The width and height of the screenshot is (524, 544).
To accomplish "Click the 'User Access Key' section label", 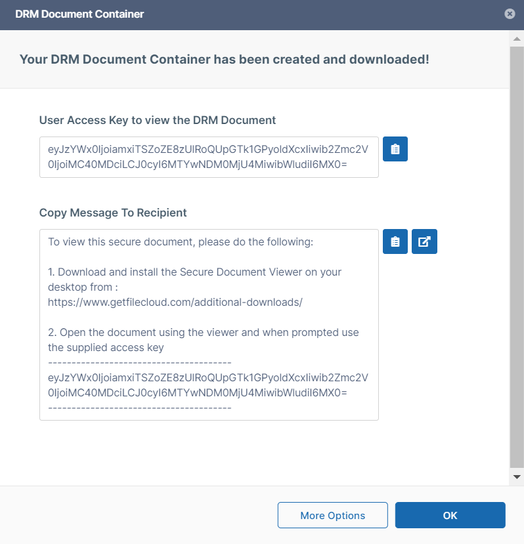I will [158, 120].
